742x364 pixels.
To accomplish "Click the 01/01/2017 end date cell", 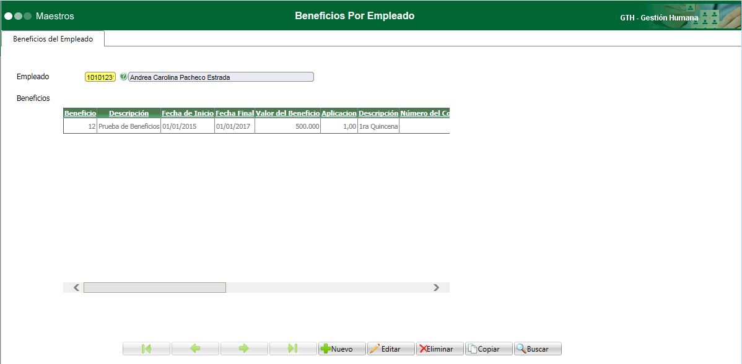I will [x=235, y=126].
